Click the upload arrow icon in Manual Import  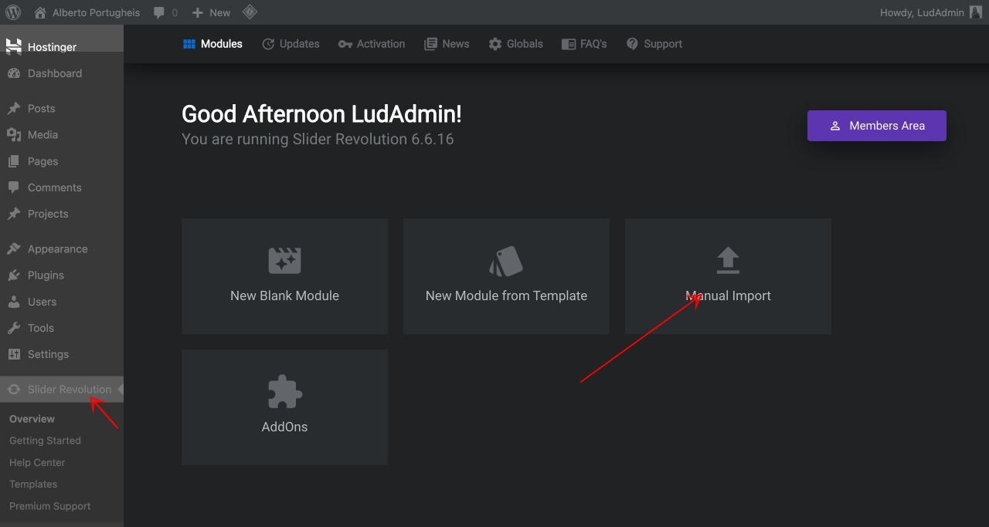(x=728, y=261)
